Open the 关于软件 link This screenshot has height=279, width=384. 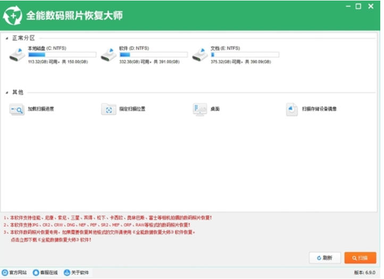[80, 273]
